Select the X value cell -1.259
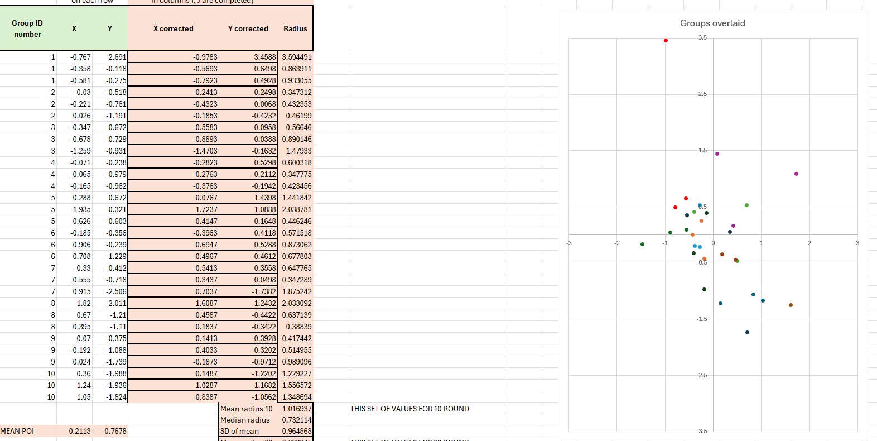 [75, 151]
